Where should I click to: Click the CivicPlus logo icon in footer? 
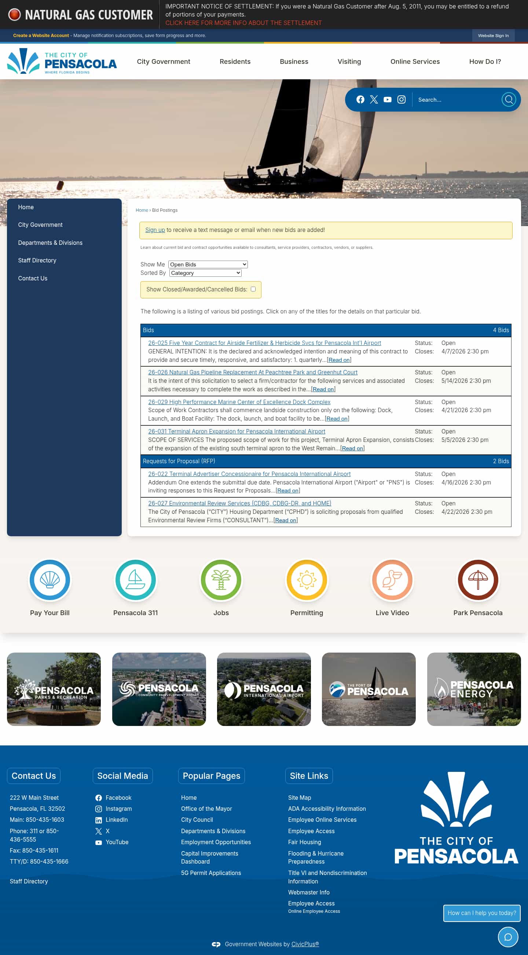click(x=216, y=944)
